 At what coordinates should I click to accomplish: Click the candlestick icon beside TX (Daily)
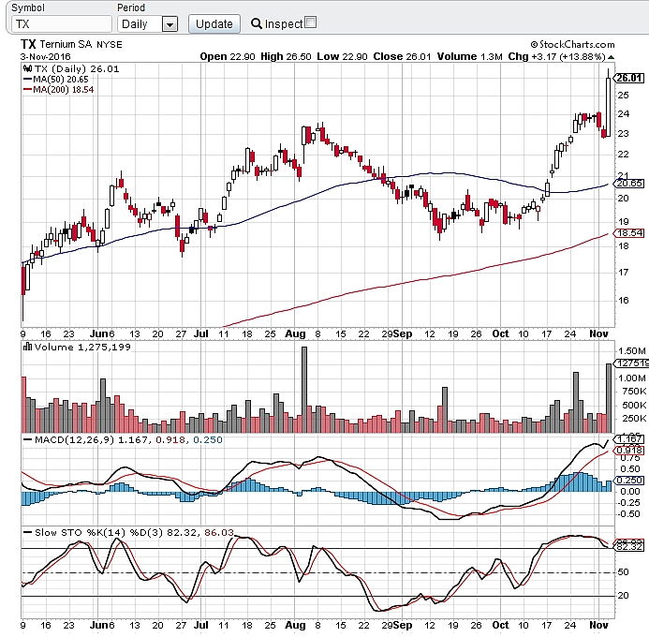pyautogui.click(x=28, y=68)
